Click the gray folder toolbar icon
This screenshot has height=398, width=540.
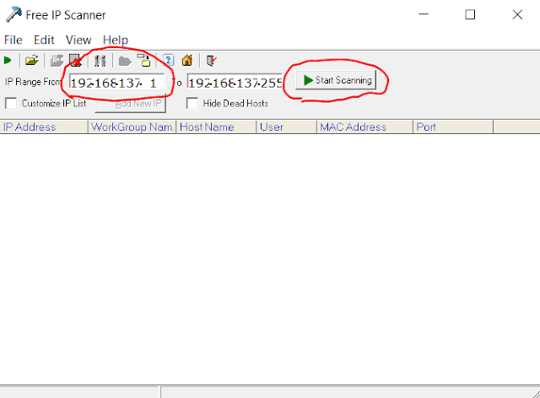pyautogui.click(x=125, y=62)
